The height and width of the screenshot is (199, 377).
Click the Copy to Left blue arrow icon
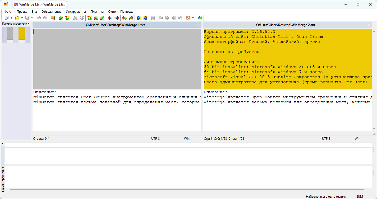tap(117, 18)
